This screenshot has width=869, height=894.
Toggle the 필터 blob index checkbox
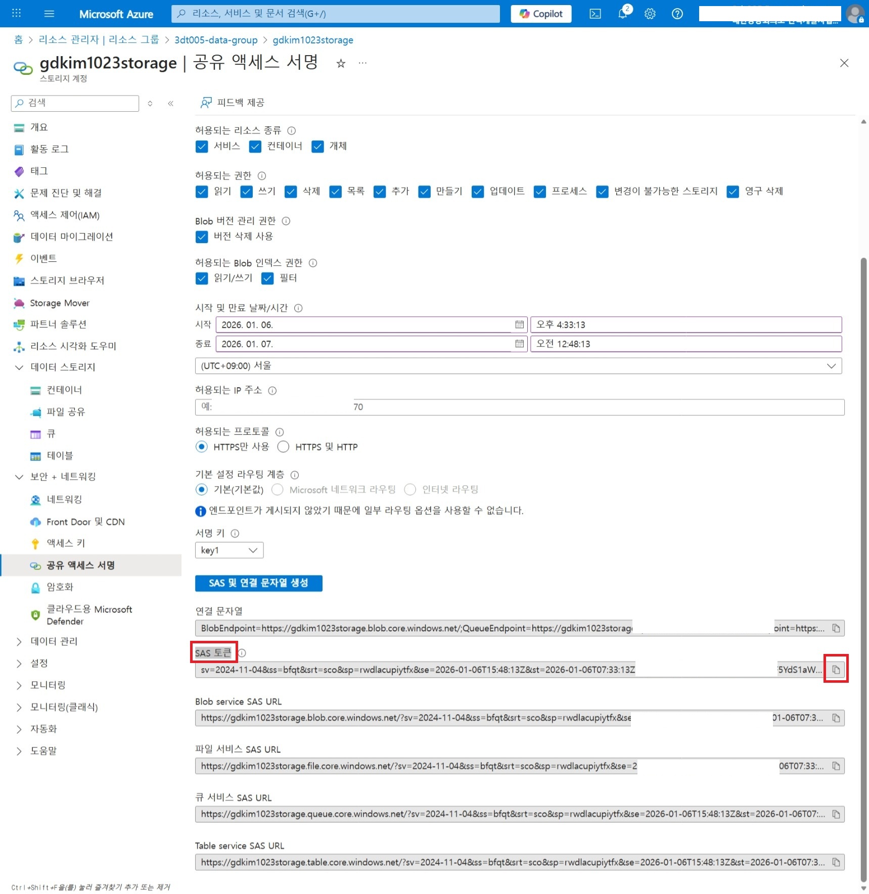[x=267, y=278]
